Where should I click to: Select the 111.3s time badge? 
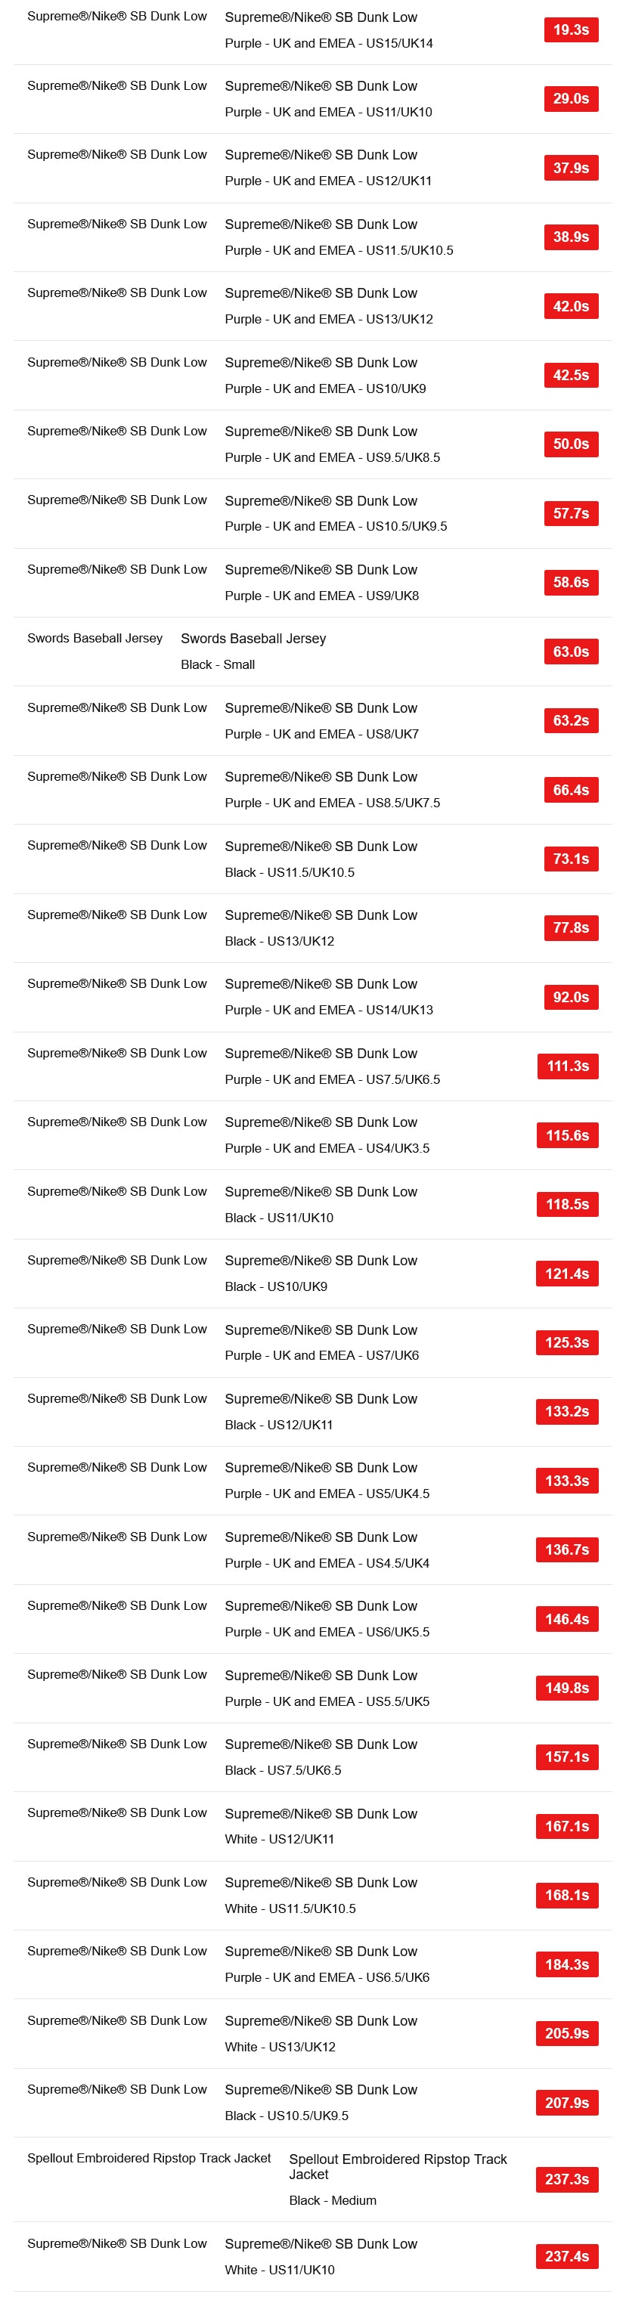tap(566, 1066)
